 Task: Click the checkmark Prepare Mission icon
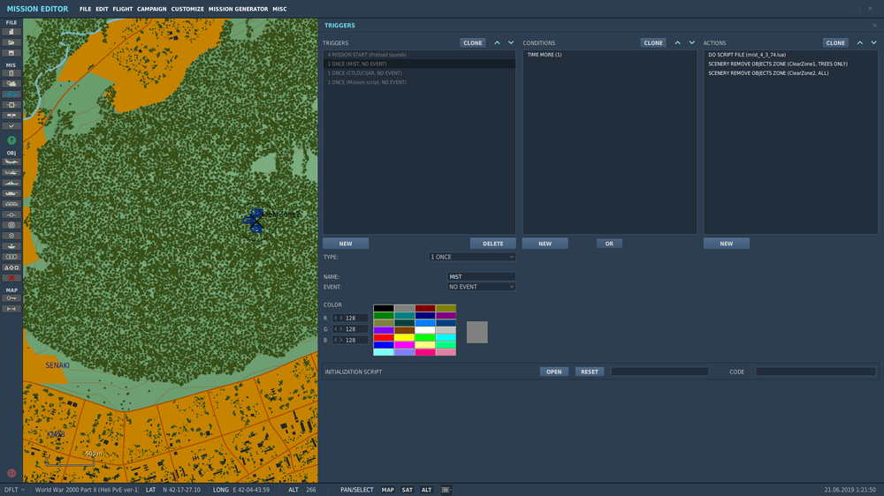tap(11, 126)
